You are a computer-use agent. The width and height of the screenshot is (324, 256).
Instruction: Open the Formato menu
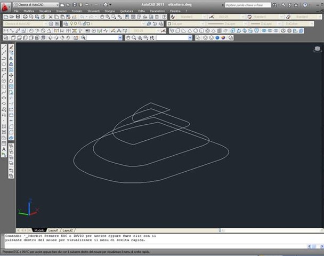(77, 11)
